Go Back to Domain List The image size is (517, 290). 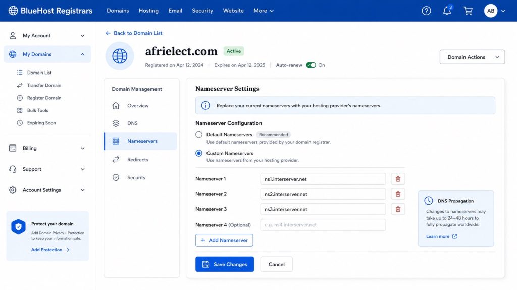tap(134, 33)
